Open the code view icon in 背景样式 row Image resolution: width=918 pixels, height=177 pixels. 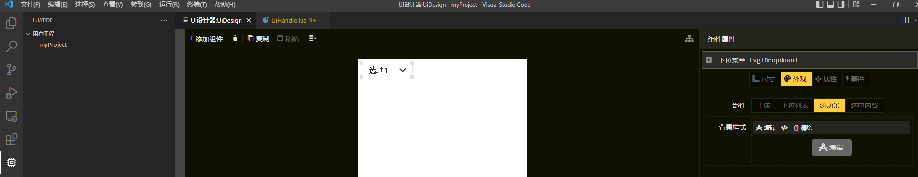(784, 128)
